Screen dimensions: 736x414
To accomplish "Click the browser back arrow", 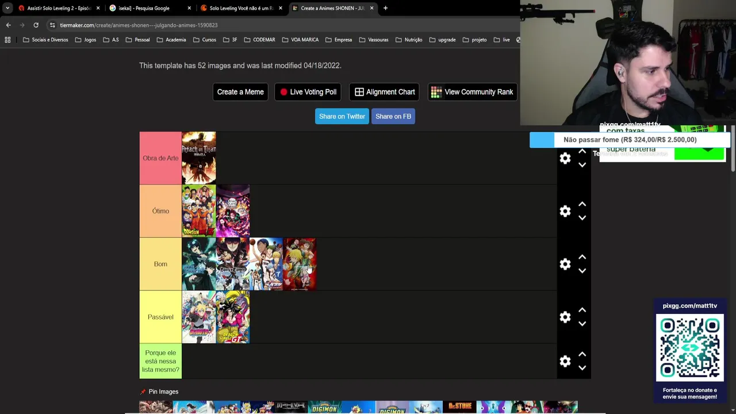I will pos(8,25).
